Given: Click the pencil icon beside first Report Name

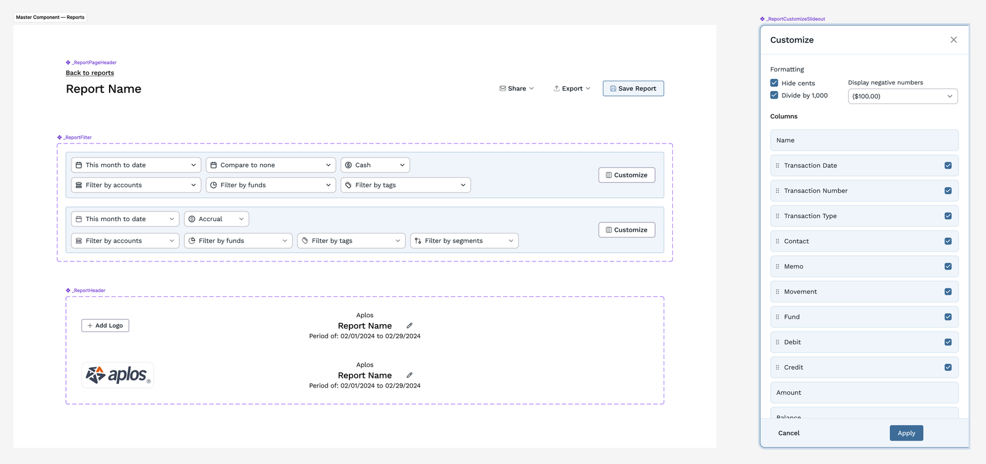Looking at the screenshot, I should [409, 325].
